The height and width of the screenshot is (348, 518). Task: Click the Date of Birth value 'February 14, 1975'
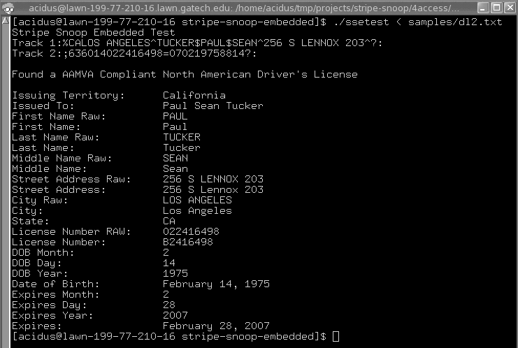(216, 284)
